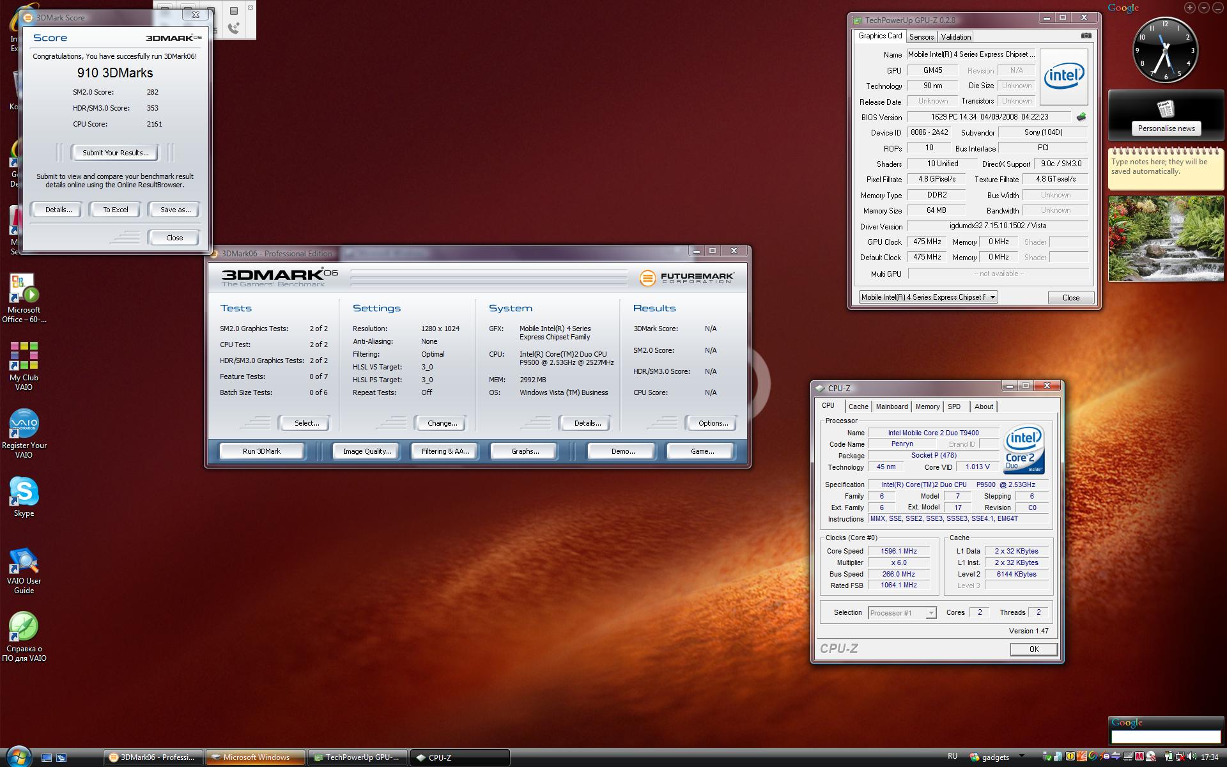This screenshot has height=767, width=1227.
Task: Click the network disconnected tray icon
Action: click(1180, 757)
